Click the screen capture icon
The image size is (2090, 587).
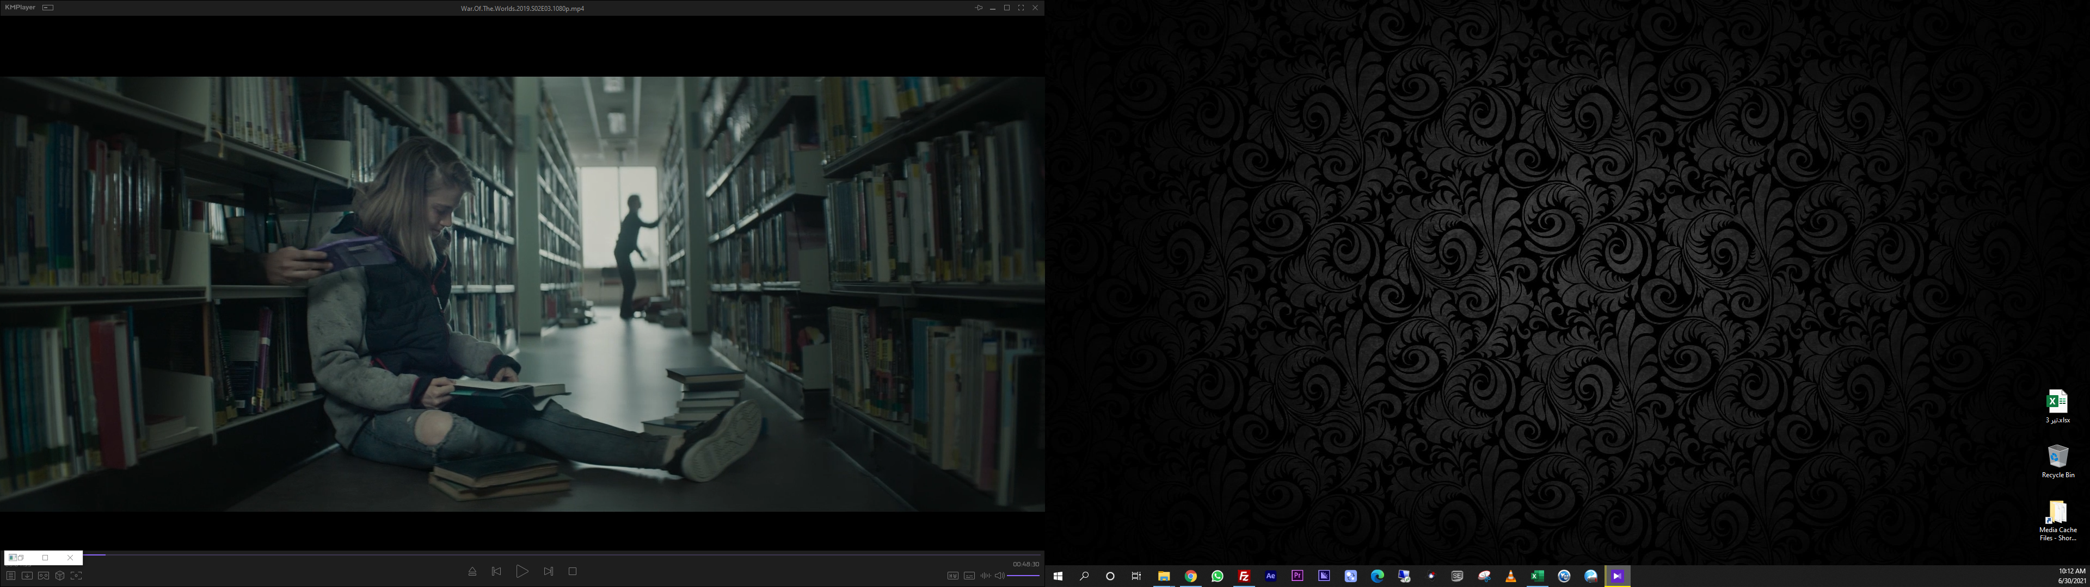[76, 576]
